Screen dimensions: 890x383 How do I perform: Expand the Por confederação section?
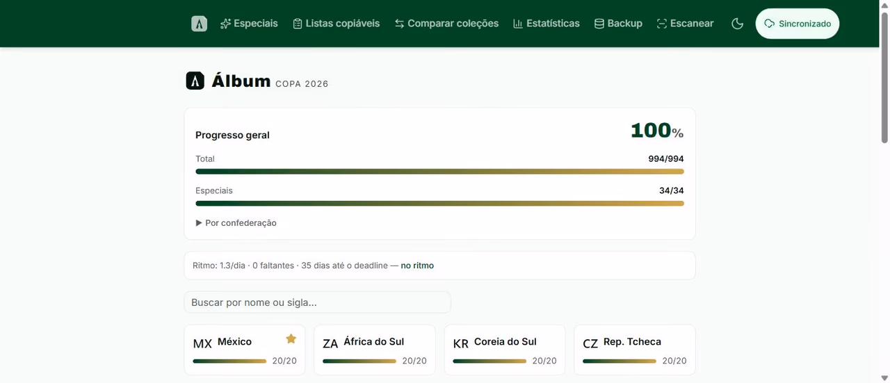click(x=236, y=223)
